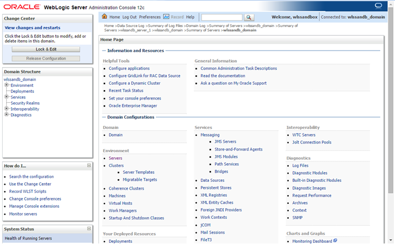Open Machines link
Viewport: 395px width, 244px height.
[117, 196]
